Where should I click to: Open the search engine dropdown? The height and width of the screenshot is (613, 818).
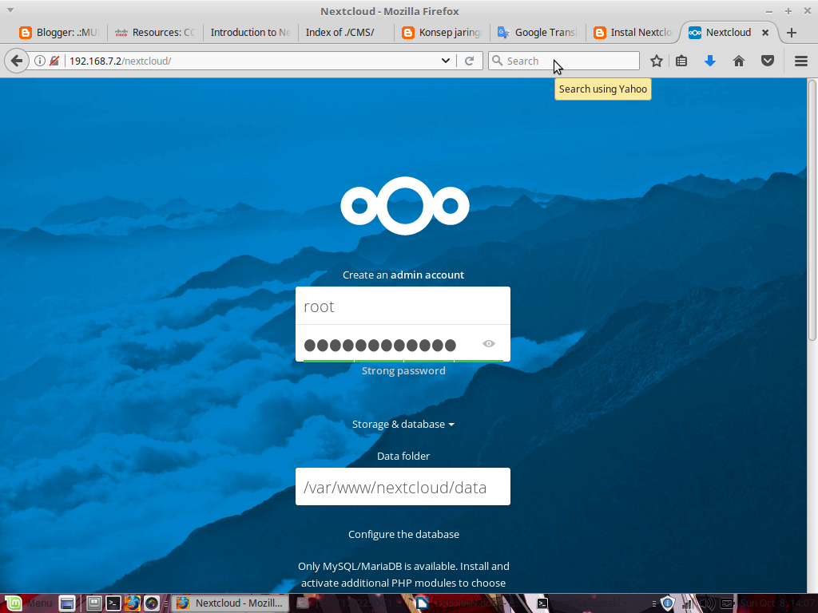coord(498,60)
